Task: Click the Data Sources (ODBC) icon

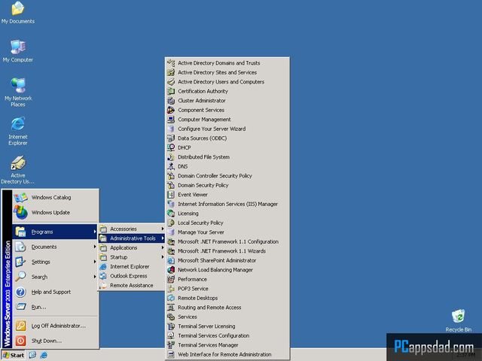Action: point(171,138)
